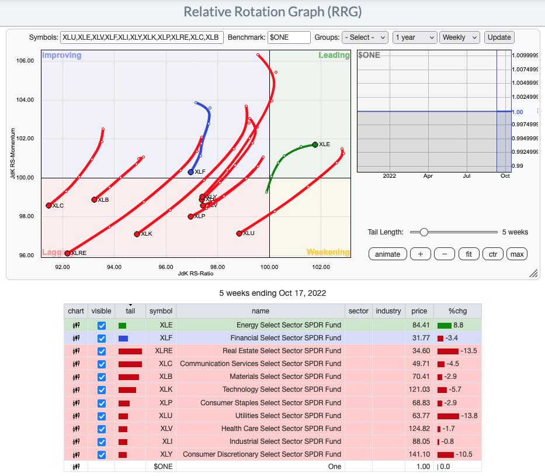Open the Groups select dropdown
Image resolution: width=545 pixels, height=476 pixels.
[x=365, y=37]
